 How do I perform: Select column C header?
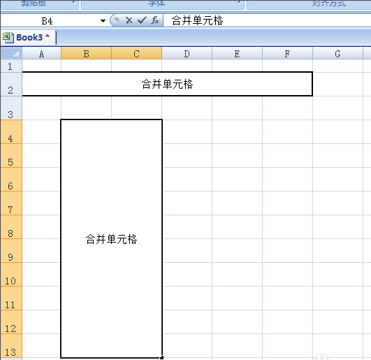[x=136, y=54]
